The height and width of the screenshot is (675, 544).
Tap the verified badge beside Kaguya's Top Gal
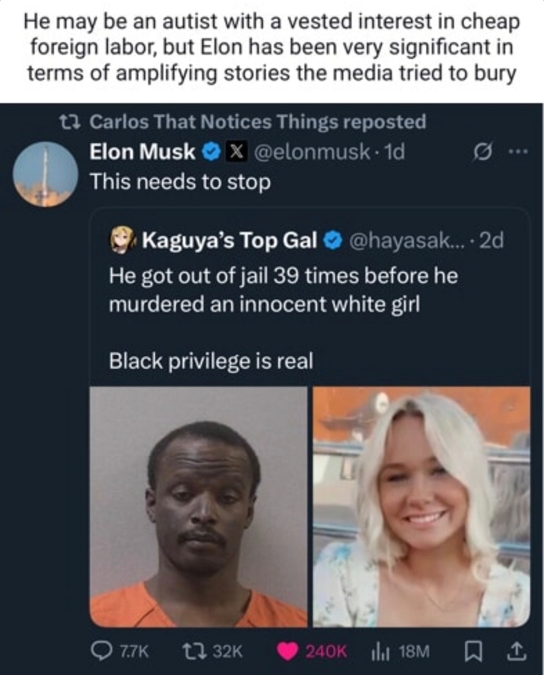coord(331,240)
